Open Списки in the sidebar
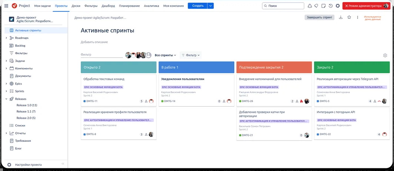The height and width of the screenshot is (171, 394). coord(20,126)
